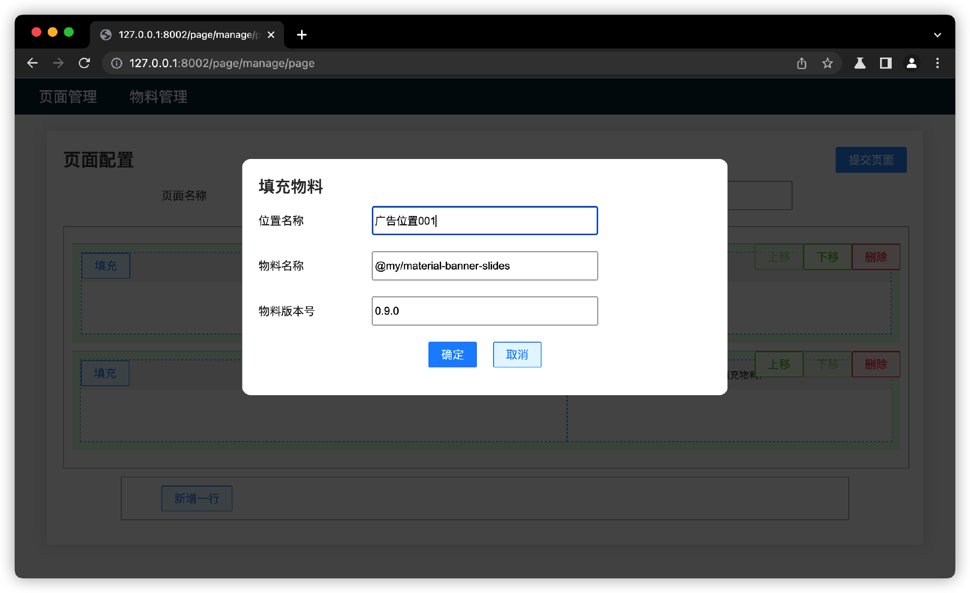The width and height of the screenshot is (970, 593).
Task: Click the browser forward arrow
Action: click(59, 63)
